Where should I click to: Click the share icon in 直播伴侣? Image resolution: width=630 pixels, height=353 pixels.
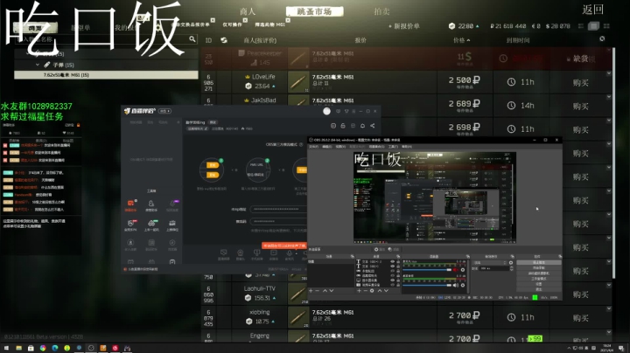(373, 126)
